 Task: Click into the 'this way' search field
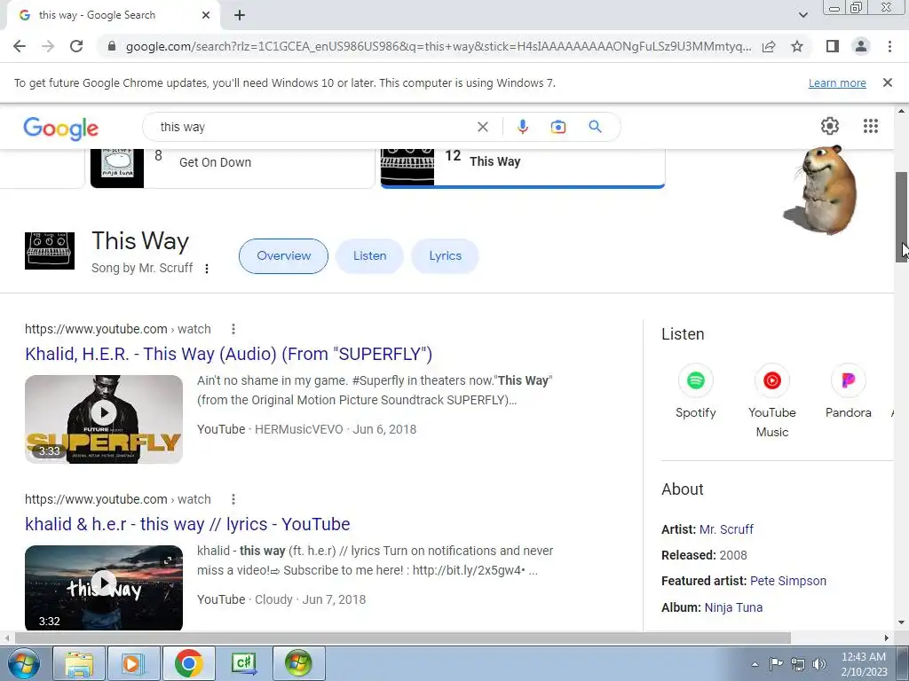click(313, 127)
